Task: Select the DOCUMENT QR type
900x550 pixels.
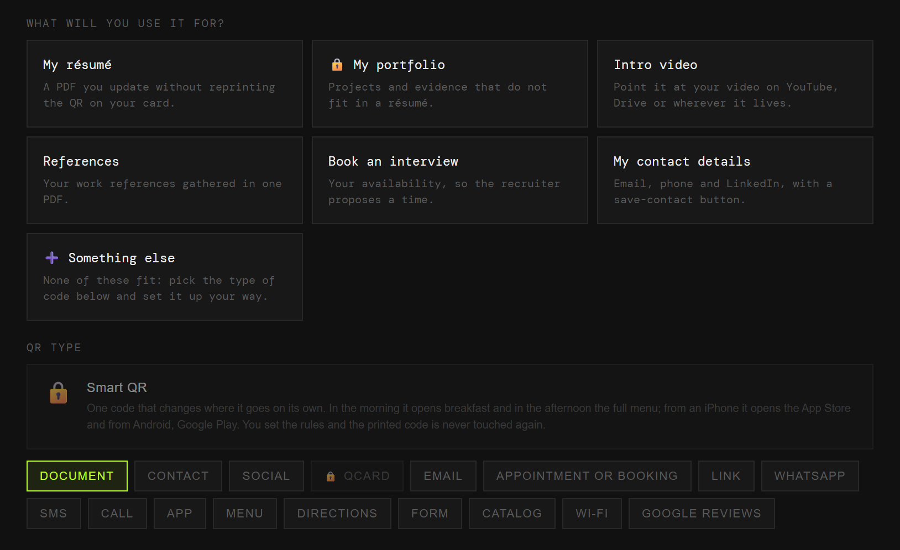Action: 77,476
